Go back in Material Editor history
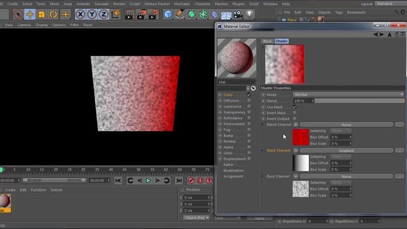 pos(376,34)
